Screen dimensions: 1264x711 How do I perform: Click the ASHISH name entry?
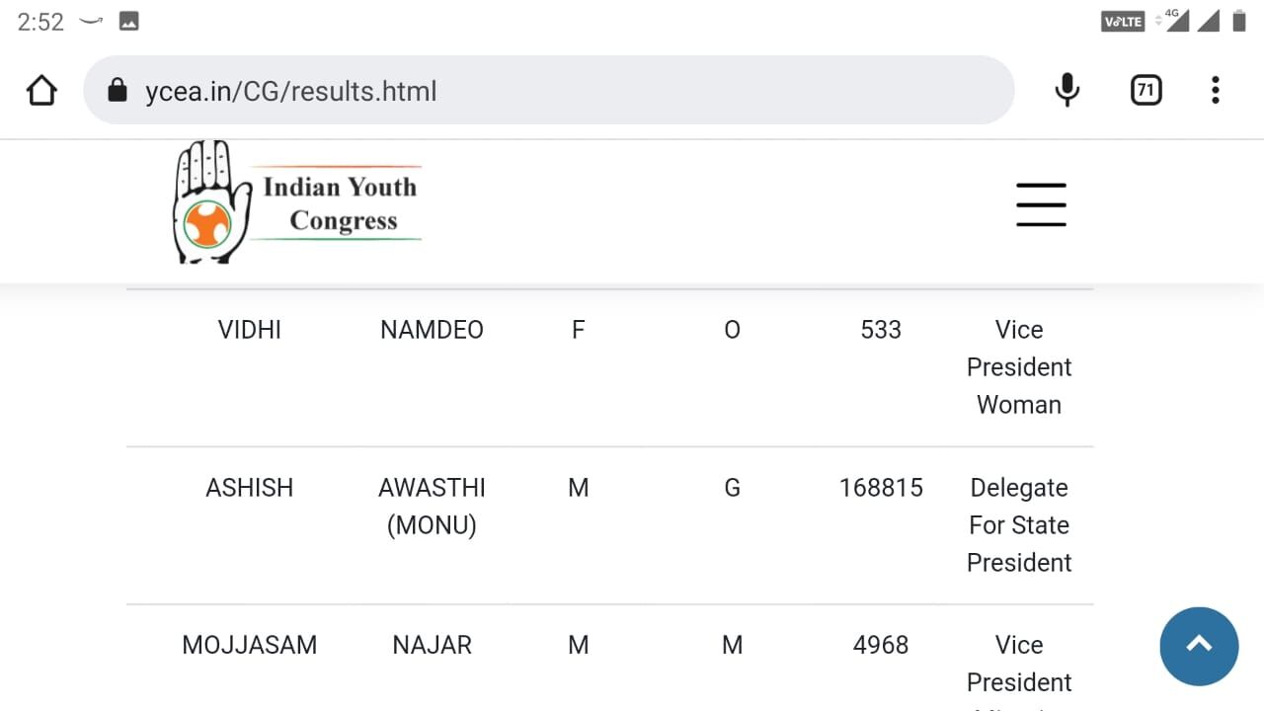(250, 488)
